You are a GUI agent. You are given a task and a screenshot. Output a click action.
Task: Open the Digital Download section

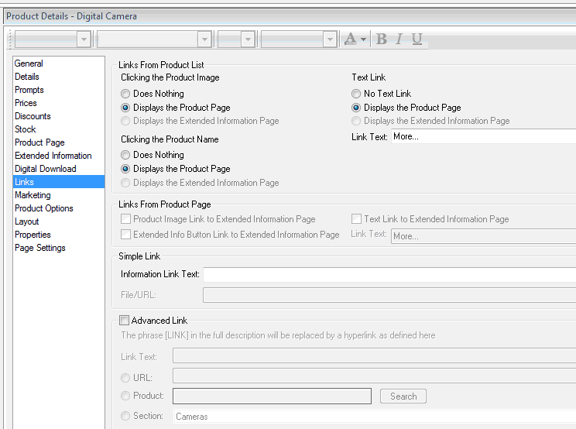click(x=45, y=169)
